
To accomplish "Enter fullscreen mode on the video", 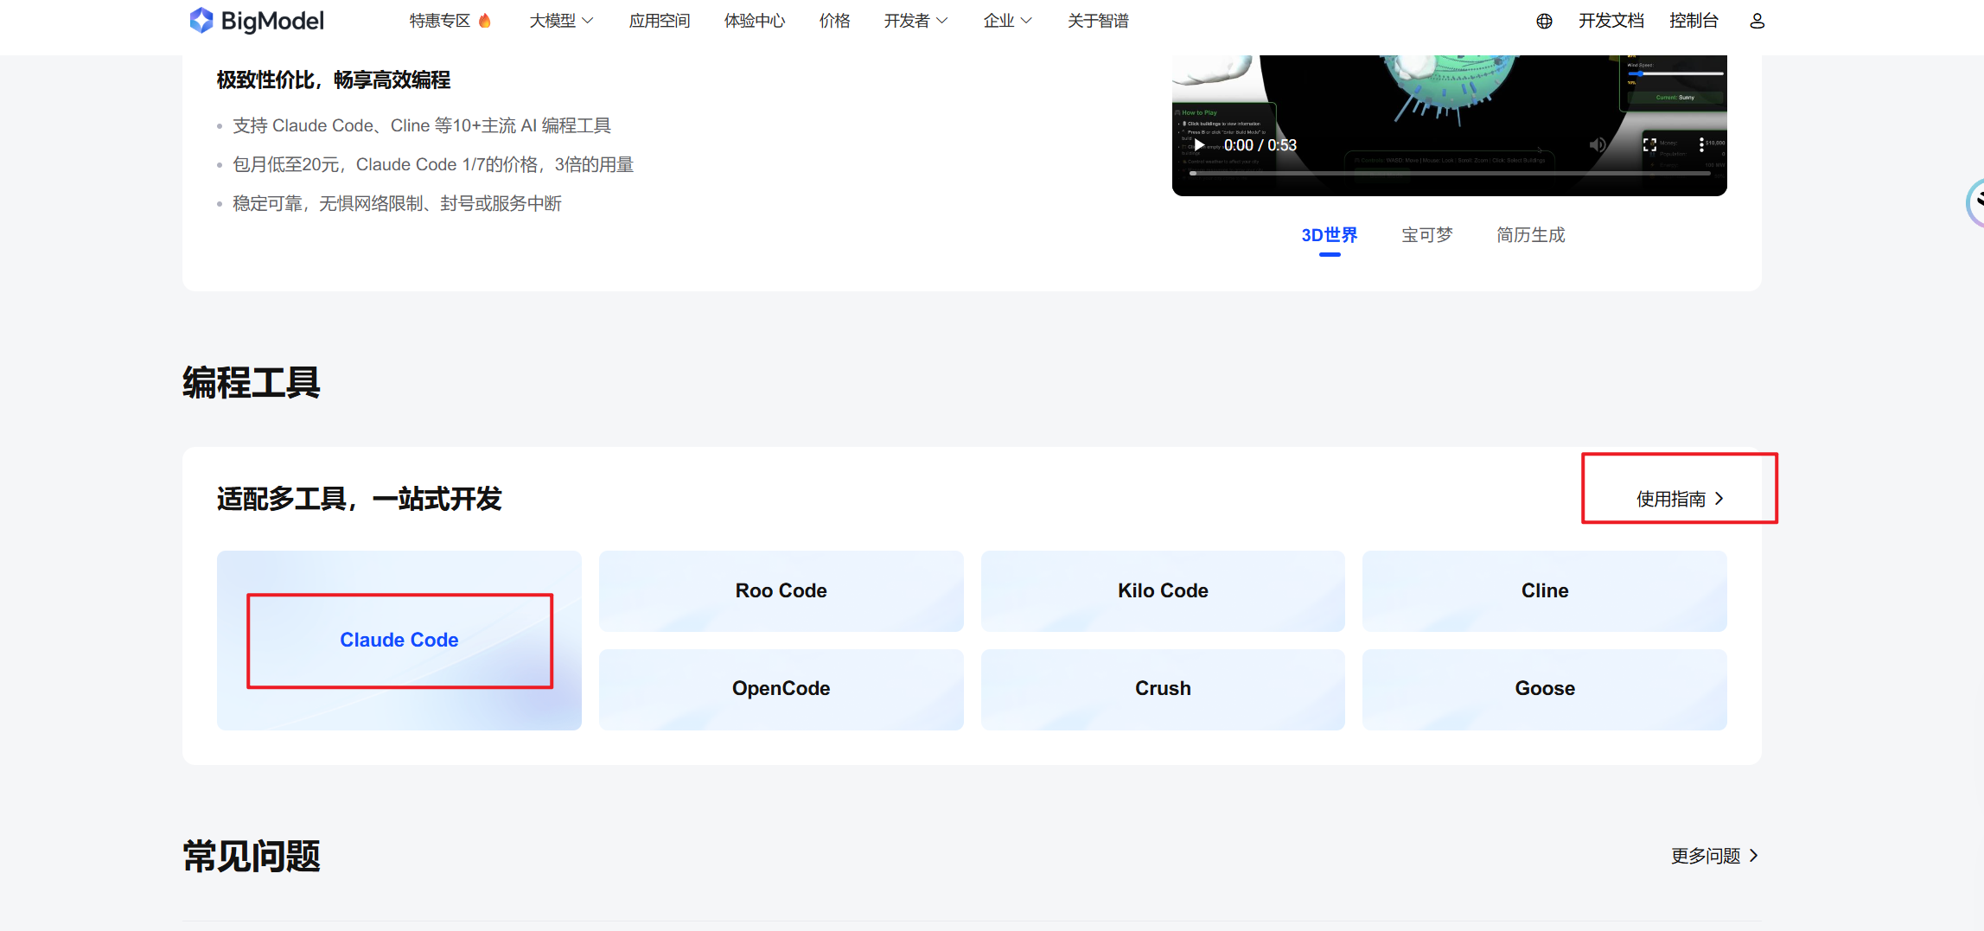I will click(1649, 145).
